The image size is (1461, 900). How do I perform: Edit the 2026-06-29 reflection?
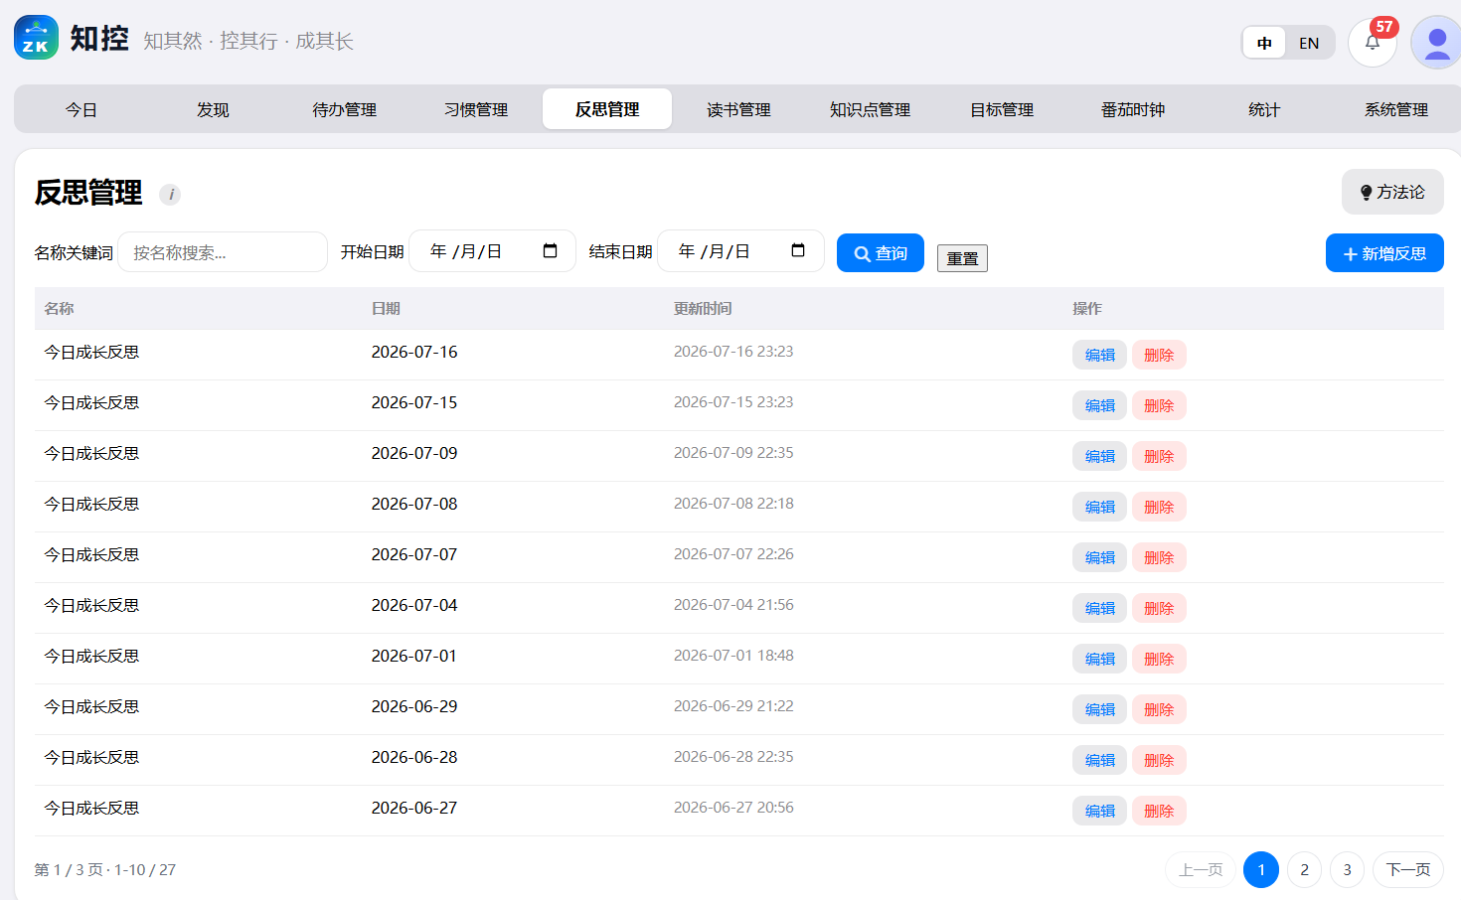click(x=1099, y=709)
